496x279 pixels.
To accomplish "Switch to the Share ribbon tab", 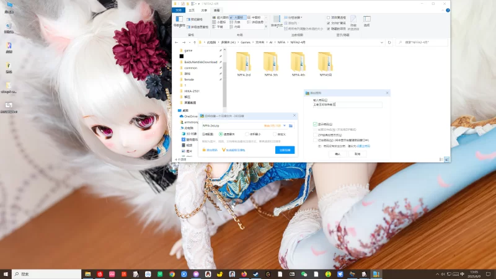I will pyautogui.click(x=204, y=11).
